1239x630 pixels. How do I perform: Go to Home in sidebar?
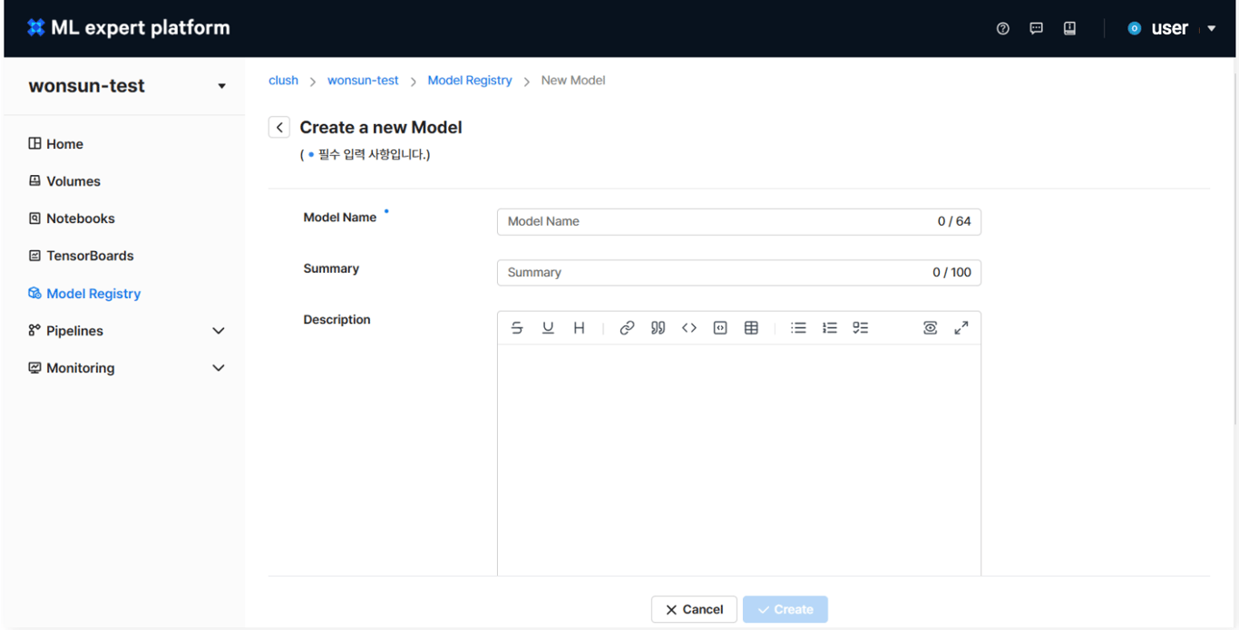[x=64, y=144]
